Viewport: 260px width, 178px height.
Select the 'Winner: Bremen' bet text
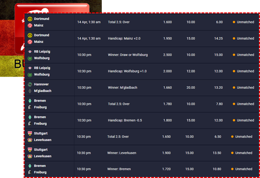[x=119, y=169]
